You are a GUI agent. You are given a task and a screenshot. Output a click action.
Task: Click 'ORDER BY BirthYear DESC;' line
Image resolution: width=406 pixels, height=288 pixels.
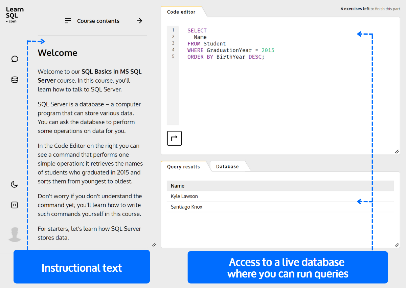[x=226, y=57]
